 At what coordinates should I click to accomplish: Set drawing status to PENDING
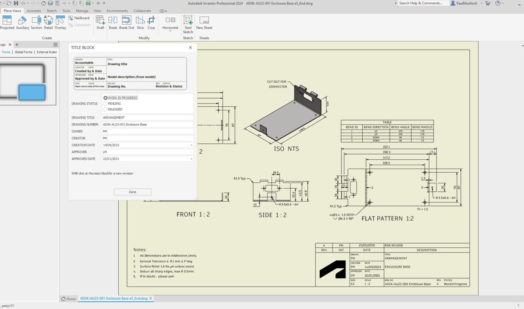105,103
